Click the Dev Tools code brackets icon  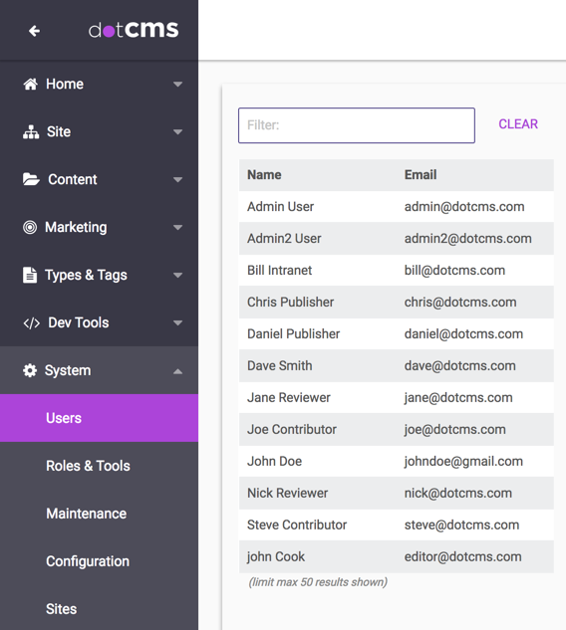pyautogui.click(x=31, y=323)
